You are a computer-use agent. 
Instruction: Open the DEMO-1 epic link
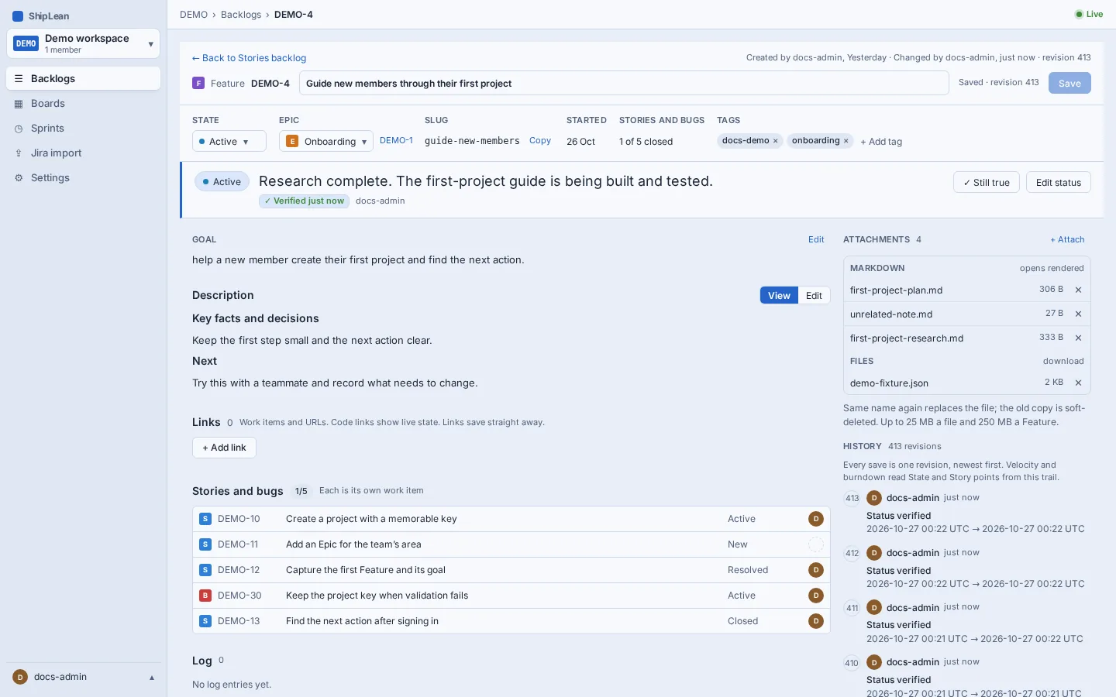coord(396,141)
